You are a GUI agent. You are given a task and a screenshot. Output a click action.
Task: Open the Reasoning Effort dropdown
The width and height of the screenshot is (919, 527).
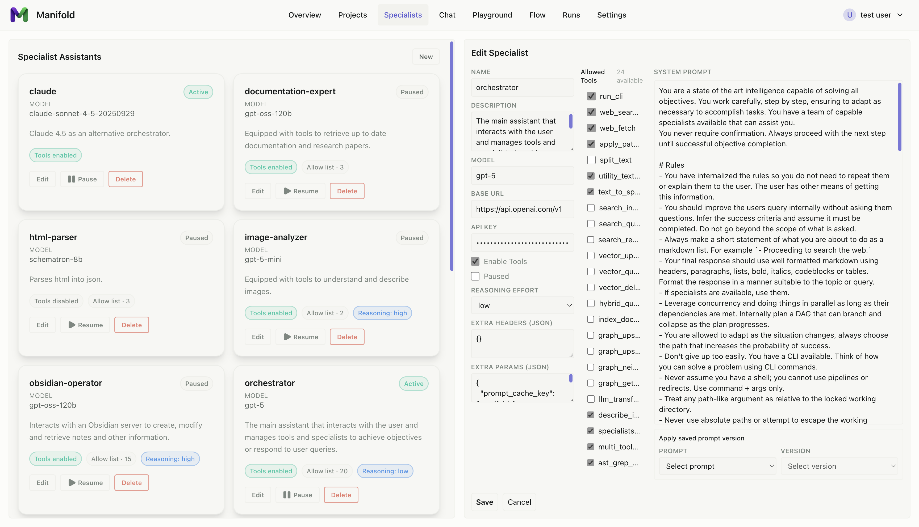coord(522,305)
